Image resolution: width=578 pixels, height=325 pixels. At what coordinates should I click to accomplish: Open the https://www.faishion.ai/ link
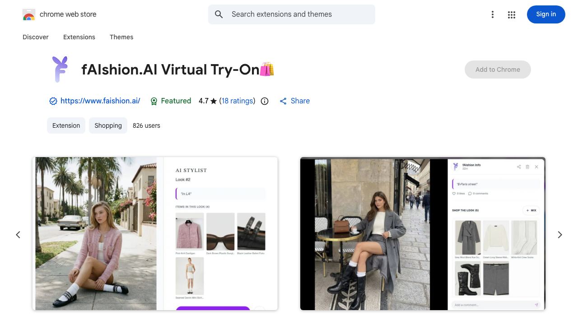[x=100, y=101]
